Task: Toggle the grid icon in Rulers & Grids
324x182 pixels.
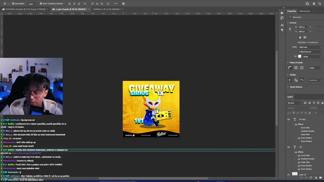Action: pos(296,68)
